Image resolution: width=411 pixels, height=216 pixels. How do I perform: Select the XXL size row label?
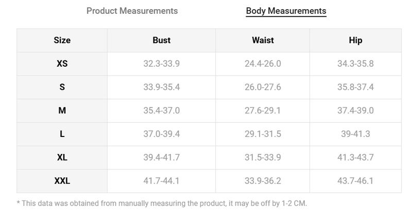[62, 181]
